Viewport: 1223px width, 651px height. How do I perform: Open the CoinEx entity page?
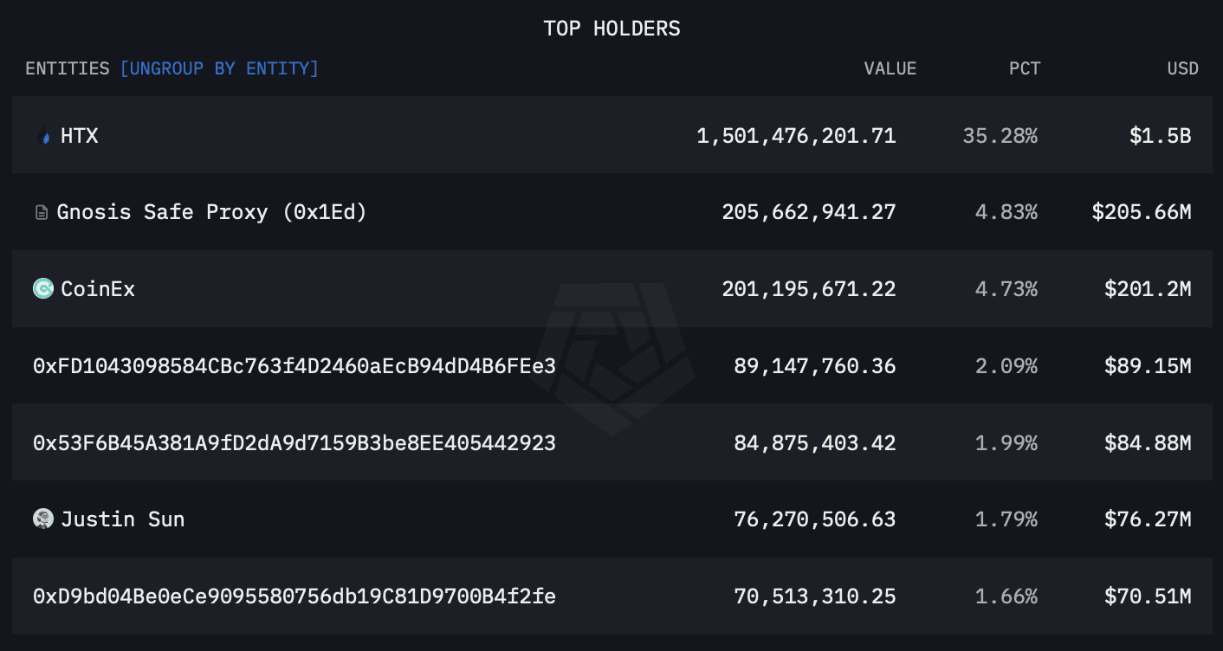point(98,289)
